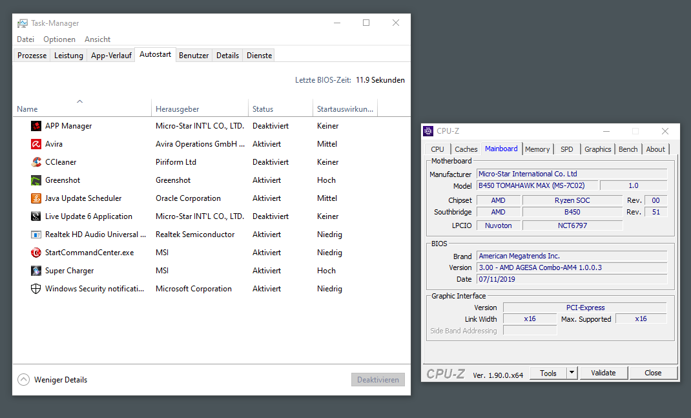
Task: Click the Manufacturer field Micro-Star International
Action: point(572,174)
